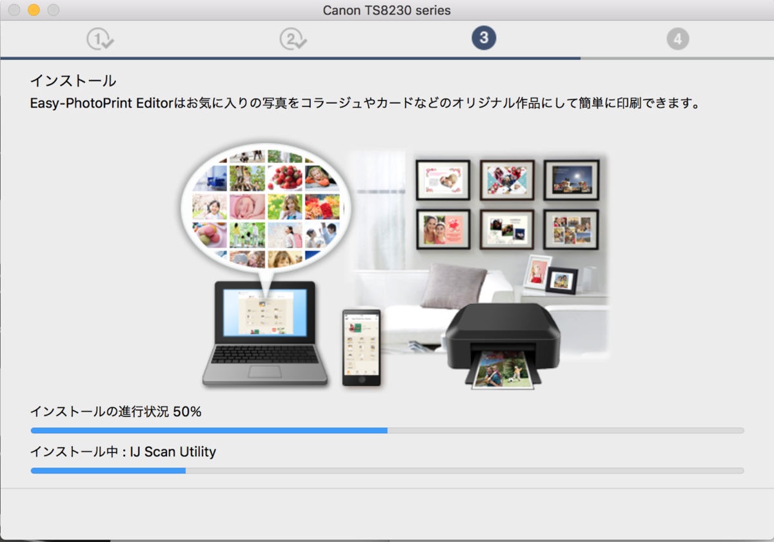The width and height of the screenshot is (774, 542).
Task: Click the upcoming step 4 indicator
Action: click(677, 39)
